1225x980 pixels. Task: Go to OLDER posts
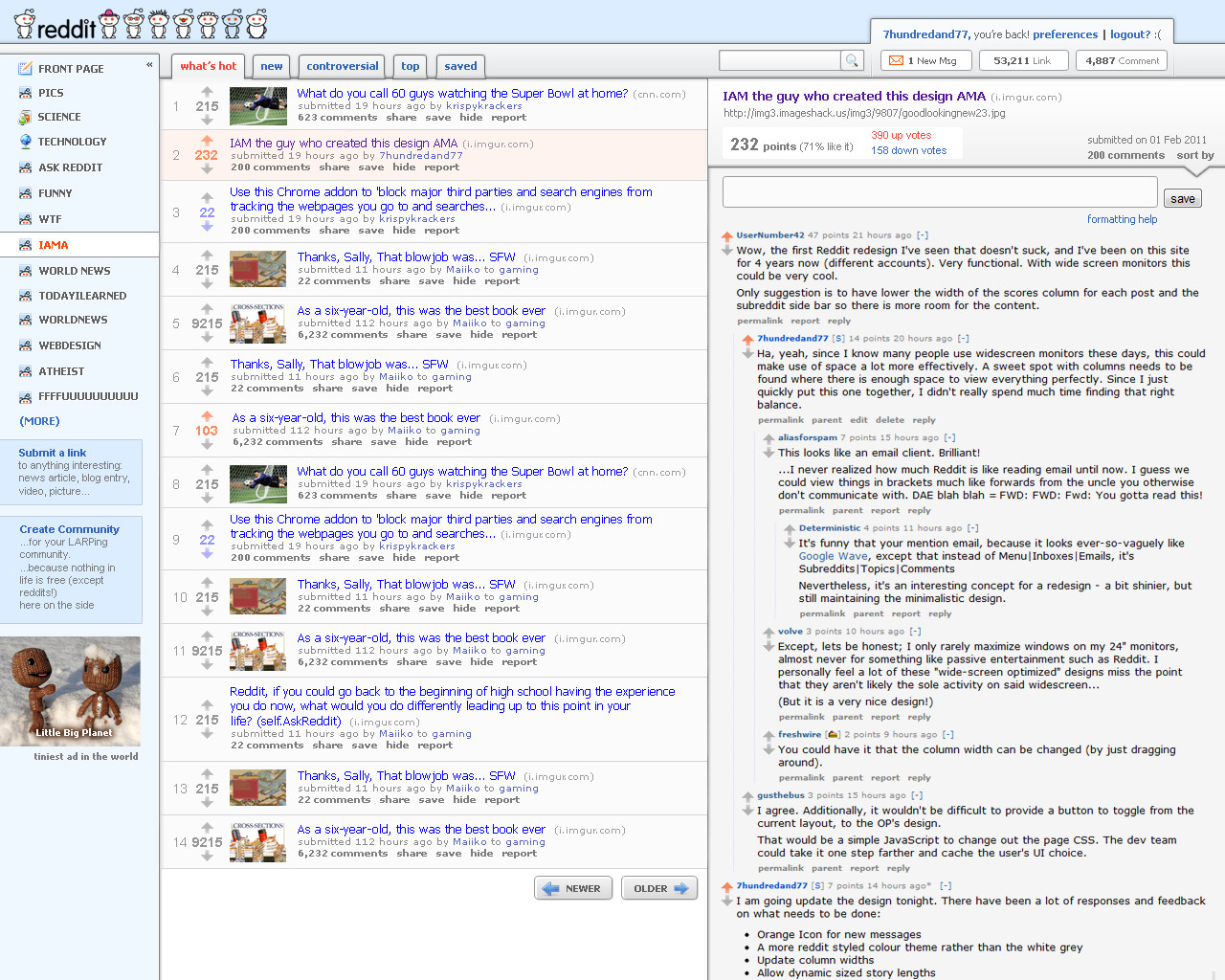click(659, 888)
